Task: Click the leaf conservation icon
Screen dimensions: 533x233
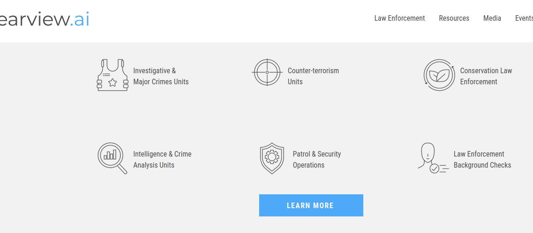Action: coord(439,75)
